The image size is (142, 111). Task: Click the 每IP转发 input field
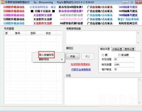click(x=124, y=70)
